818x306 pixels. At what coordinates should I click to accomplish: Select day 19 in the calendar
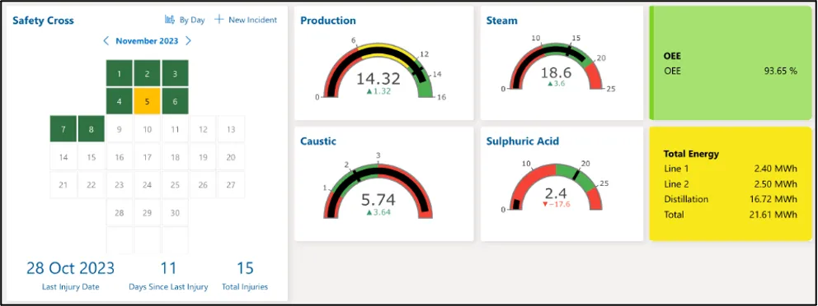point(203,157)
